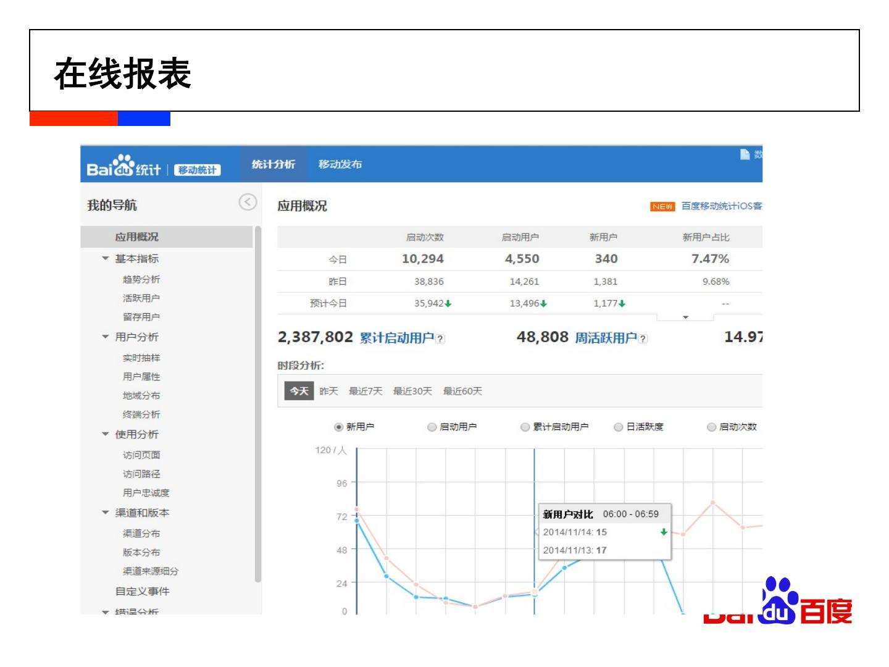Open the 百度移动统计iOS客 link
Image resolution: width=889 pixels, height=667 pixels.
pyautogui.click(x=721, y=206)
